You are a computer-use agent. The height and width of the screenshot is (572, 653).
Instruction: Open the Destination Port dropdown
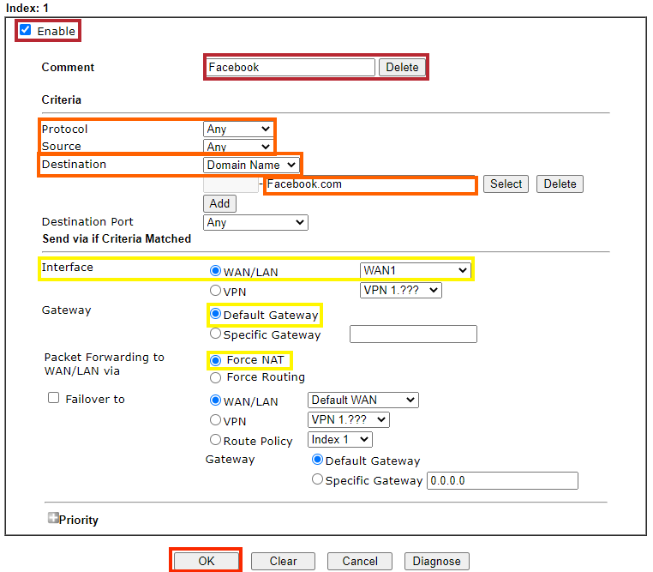tap(255, 222)
